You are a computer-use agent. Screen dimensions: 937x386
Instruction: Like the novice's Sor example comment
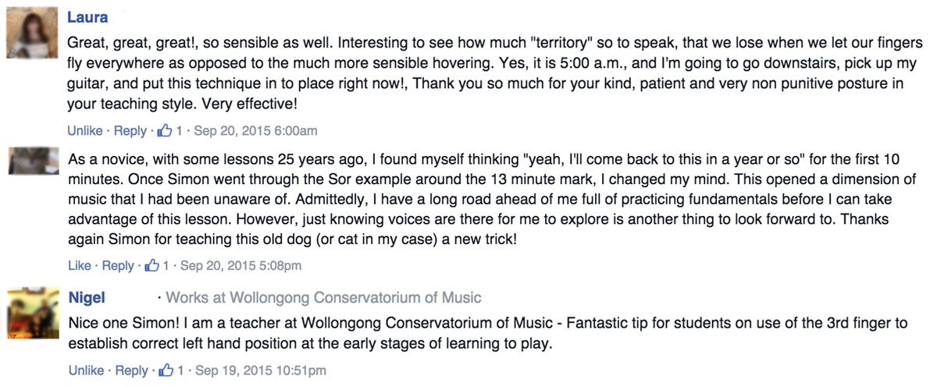(79, 266)
